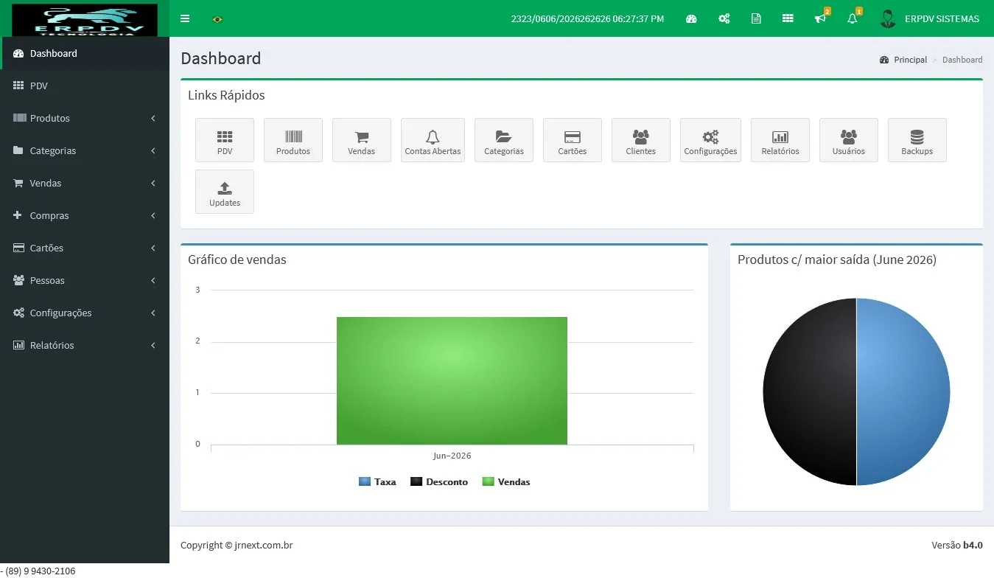
Task: Open the Compras sidebar menu item
Action: (x=85, y=215)
